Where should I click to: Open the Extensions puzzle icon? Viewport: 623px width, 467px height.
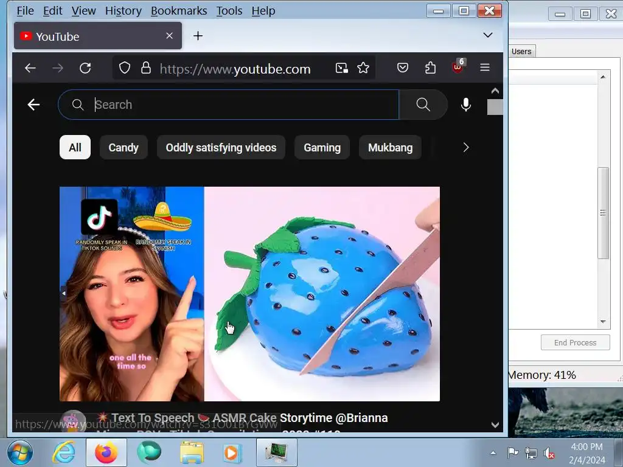430,68
